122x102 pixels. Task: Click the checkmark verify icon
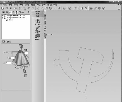coord(95,8)
